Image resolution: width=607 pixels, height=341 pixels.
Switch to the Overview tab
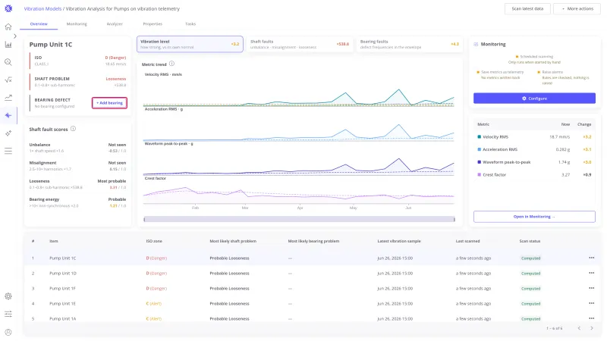coord(39,24)
